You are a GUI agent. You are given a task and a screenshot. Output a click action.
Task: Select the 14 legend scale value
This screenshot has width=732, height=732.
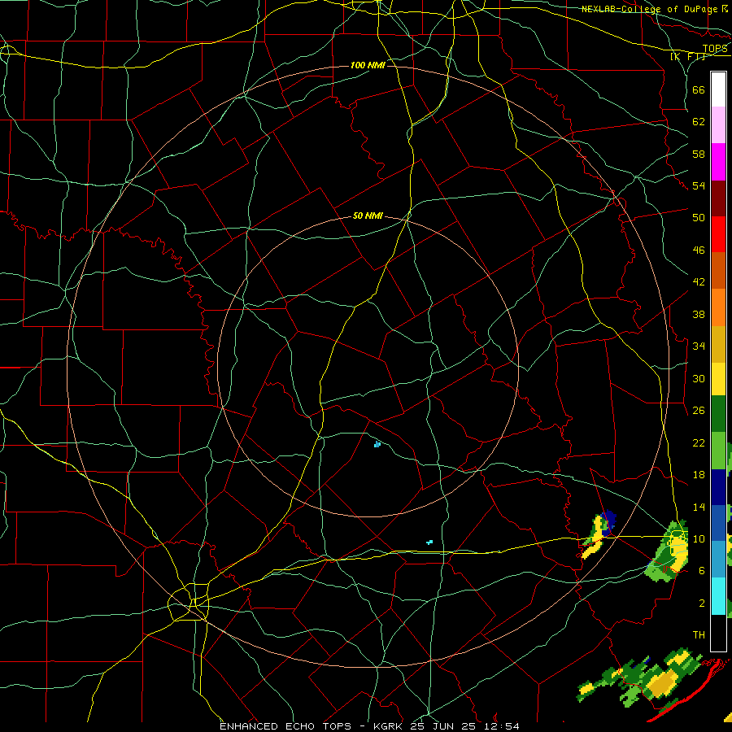click(699, 507)
